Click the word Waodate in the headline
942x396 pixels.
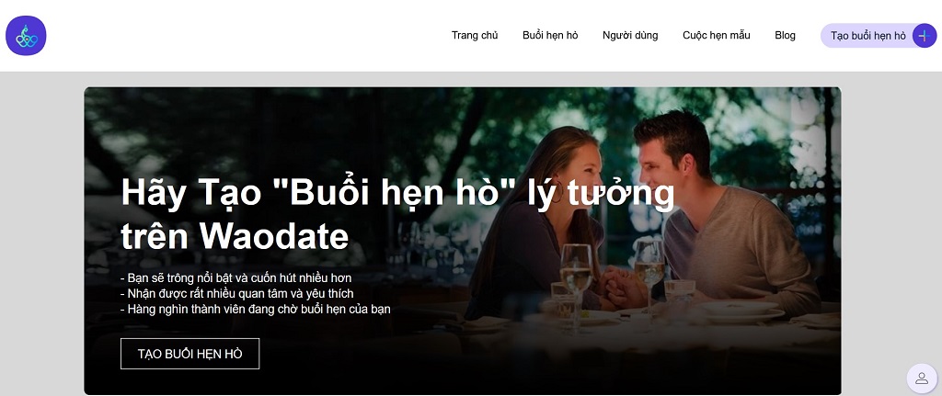coord(274,236)
